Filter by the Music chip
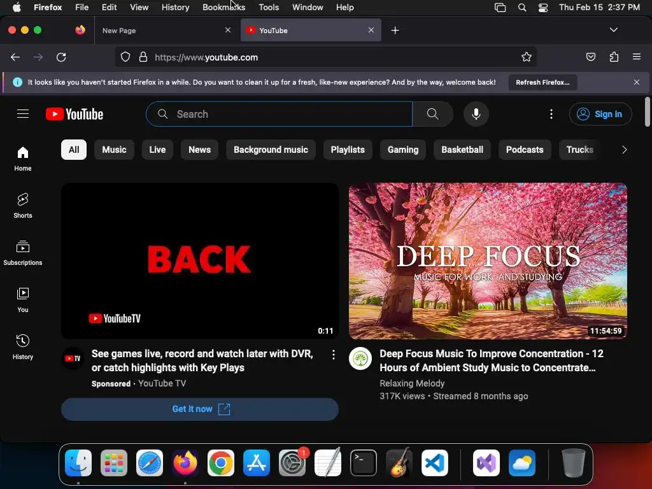 click(x=114, y=150)
